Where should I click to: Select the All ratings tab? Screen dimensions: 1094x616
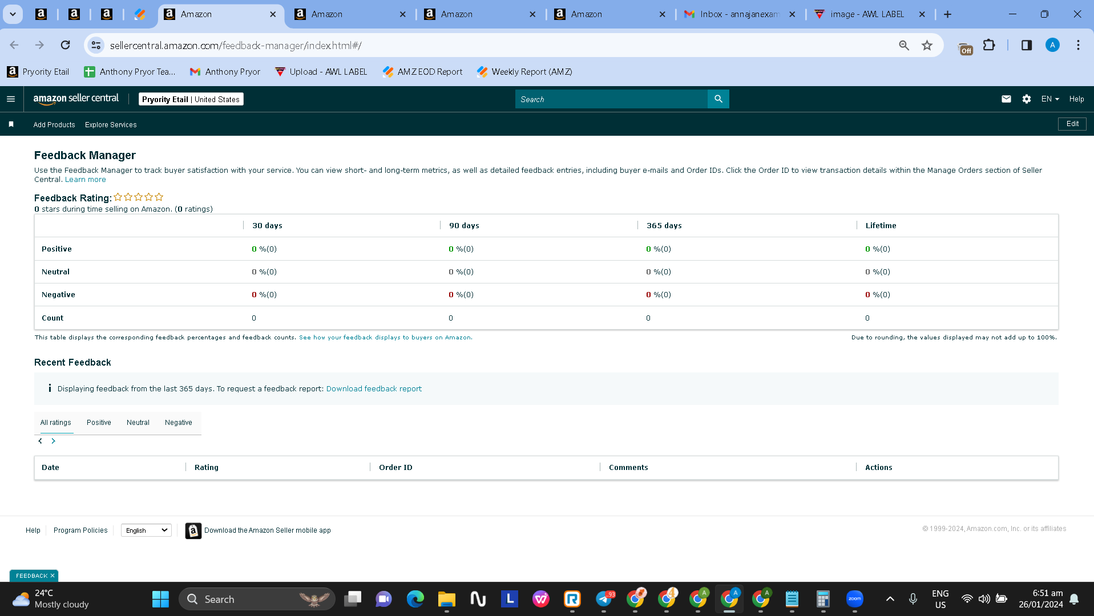[55, 423]
